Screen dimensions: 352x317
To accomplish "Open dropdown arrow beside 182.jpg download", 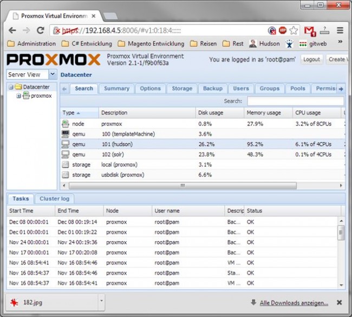I will point(101,301).
